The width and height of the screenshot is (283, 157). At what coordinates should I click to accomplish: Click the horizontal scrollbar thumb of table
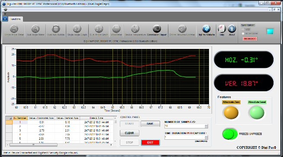coord(33,145)
